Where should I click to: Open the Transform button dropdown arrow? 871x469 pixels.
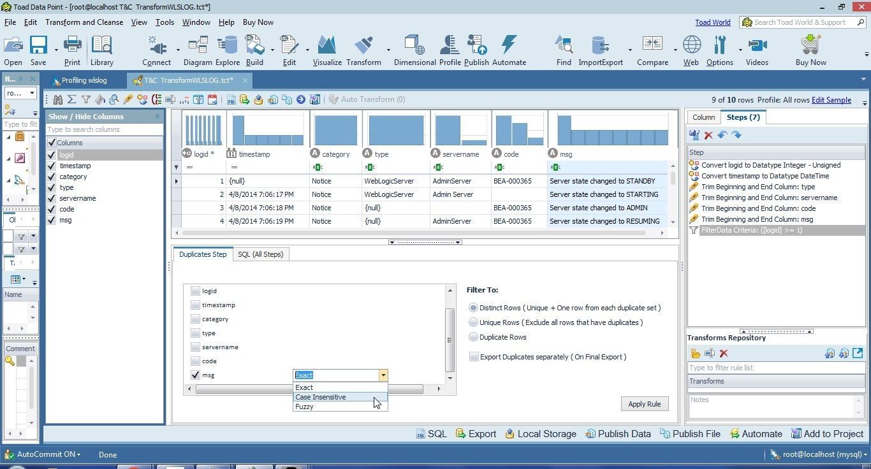[388, 50]
